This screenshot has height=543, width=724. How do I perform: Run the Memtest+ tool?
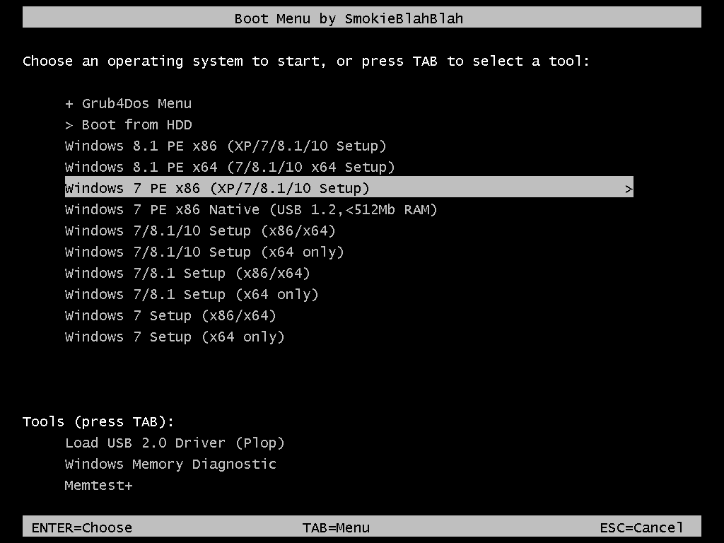click(x=98, y=486)
